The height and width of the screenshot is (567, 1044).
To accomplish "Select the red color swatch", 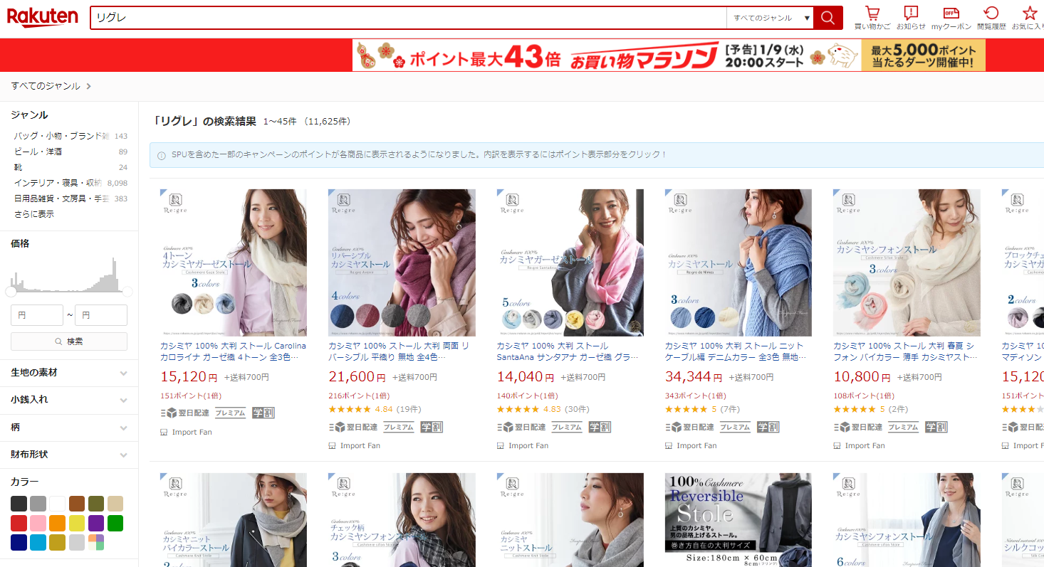I will [19, 524].
